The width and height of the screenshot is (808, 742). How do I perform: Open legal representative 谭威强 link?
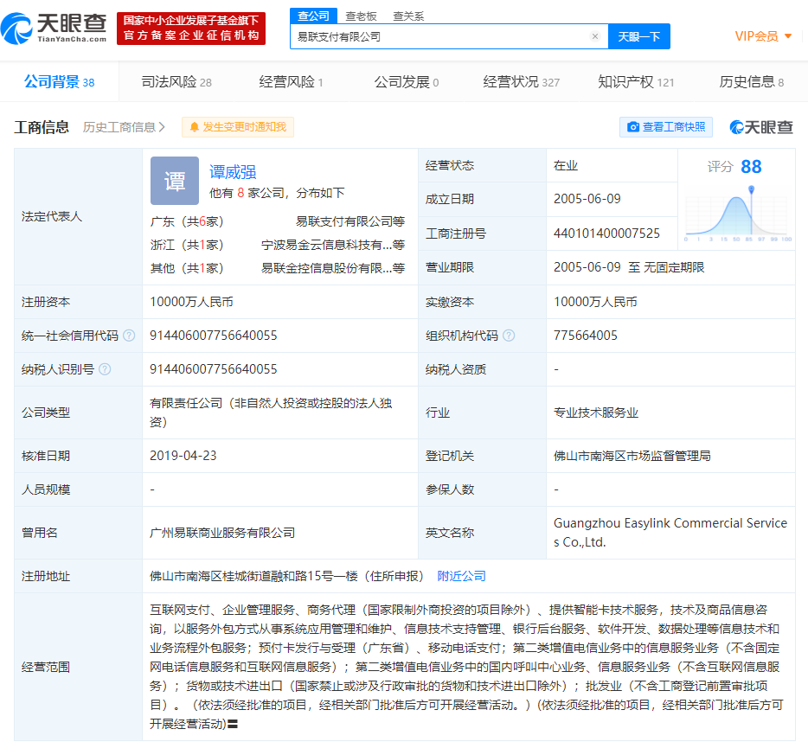[233, 172]
